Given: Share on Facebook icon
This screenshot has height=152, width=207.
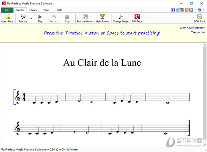Looking at the screenshot, I should pos(173,10).
